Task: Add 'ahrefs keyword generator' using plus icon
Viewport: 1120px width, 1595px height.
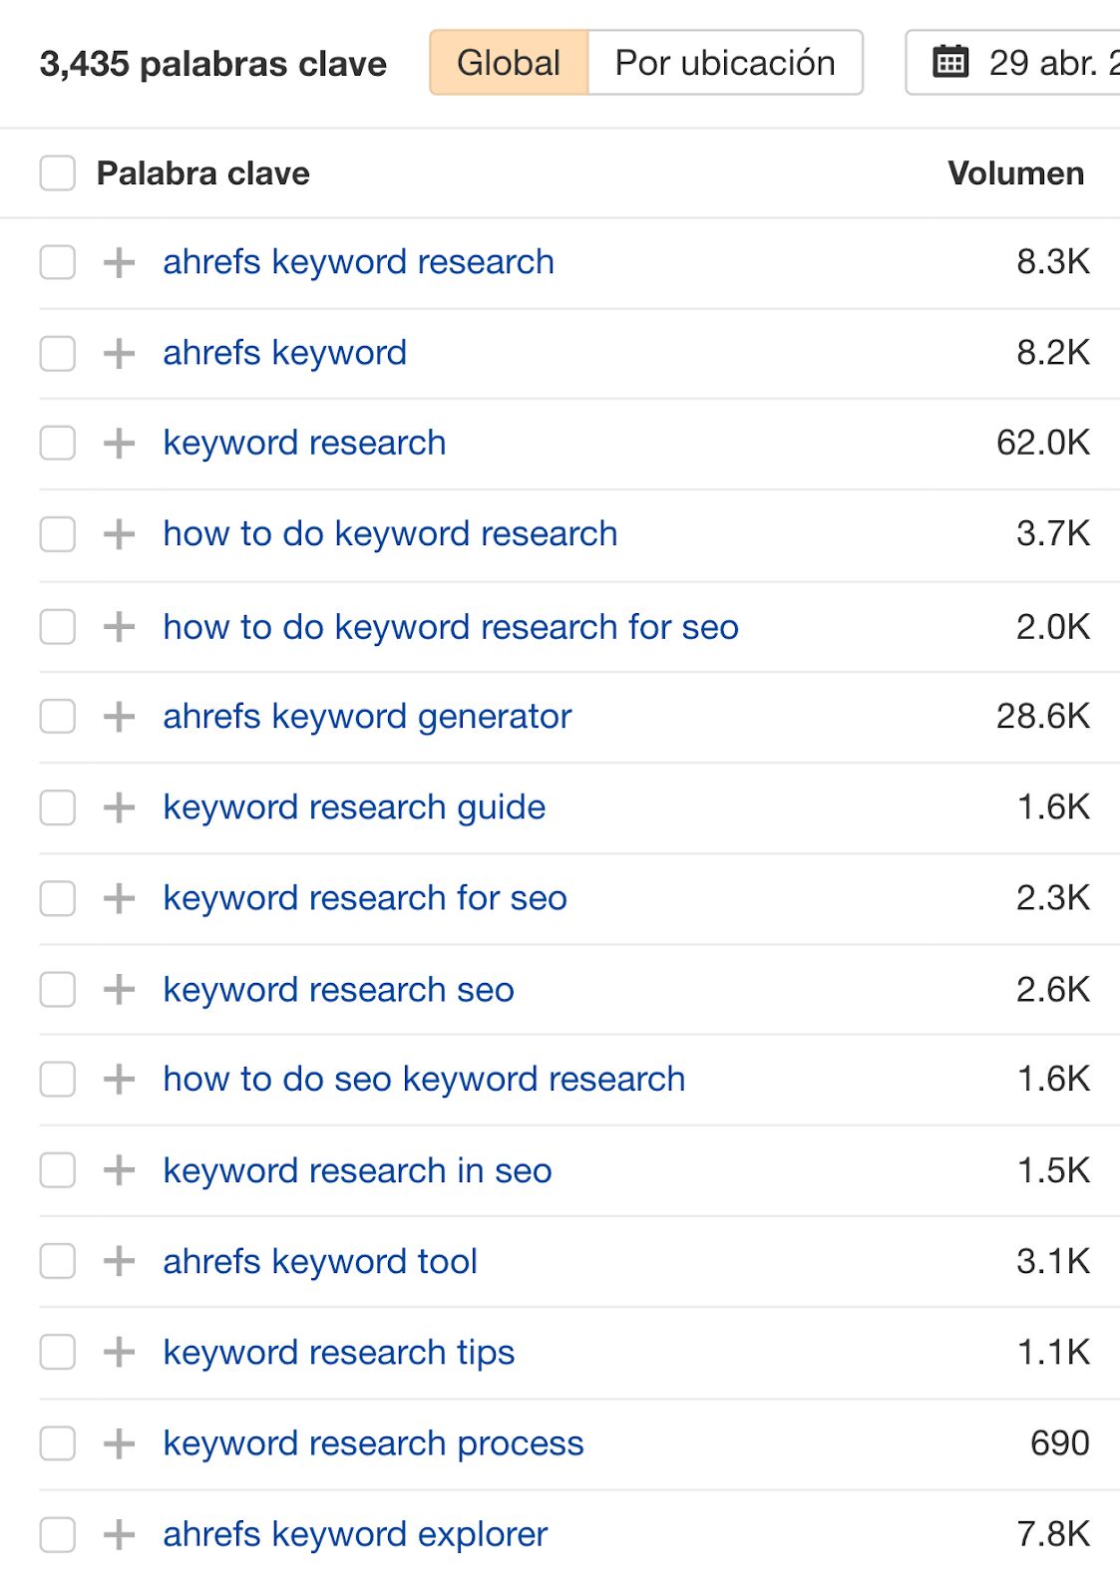Action: pyautogui.click(x=119, y=717)
